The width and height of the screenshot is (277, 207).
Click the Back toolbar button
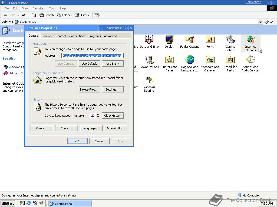[x=9, y=15]
